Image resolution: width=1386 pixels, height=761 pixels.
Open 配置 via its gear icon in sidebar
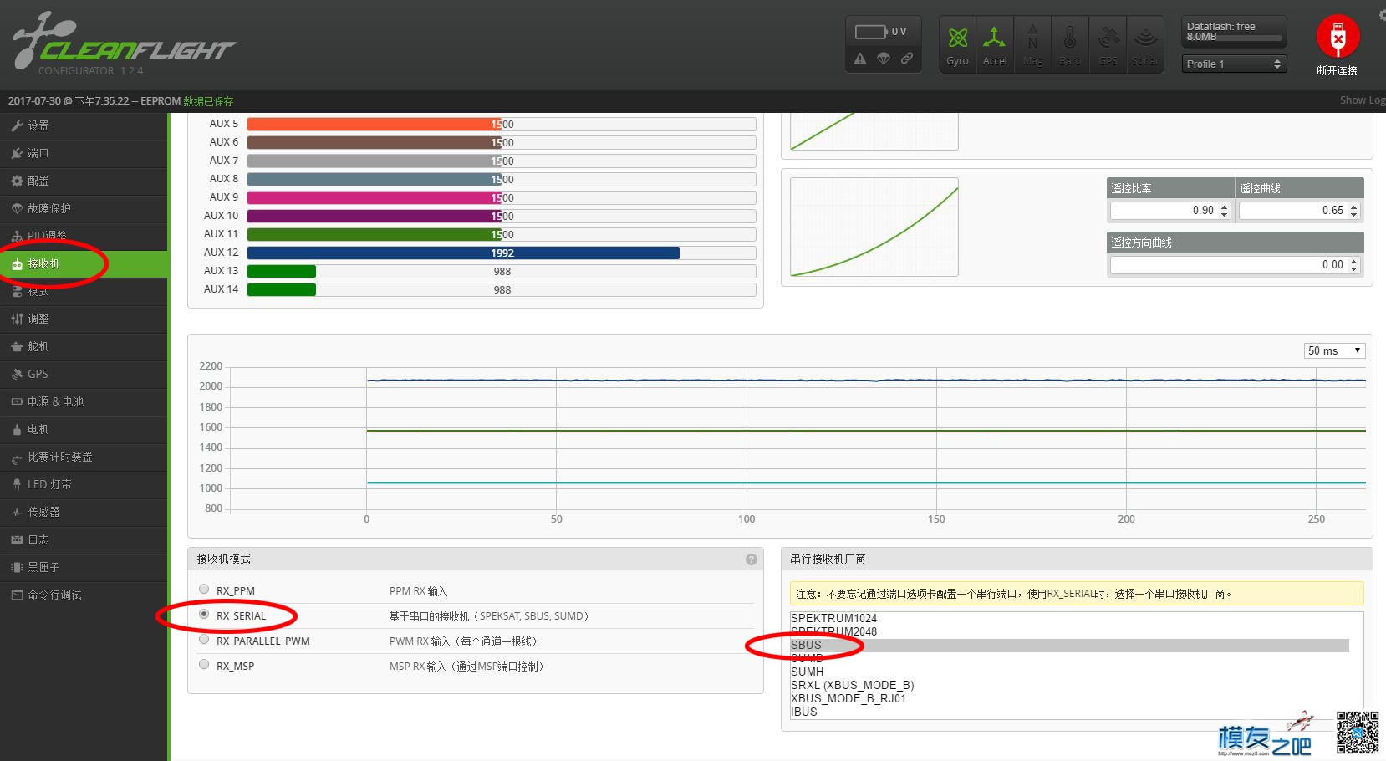[x=17, y=181]
